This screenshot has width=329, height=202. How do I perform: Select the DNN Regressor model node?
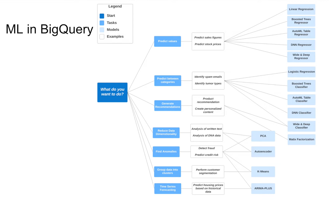pyautogui.click(x=301, y=45)
